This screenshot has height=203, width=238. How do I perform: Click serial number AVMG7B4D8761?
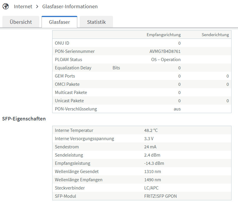165,51
